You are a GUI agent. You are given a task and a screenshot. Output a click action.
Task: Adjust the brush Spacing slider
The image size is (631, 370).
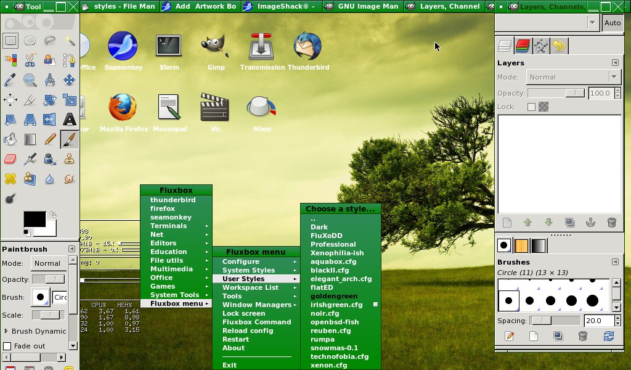tap(555, 321)
